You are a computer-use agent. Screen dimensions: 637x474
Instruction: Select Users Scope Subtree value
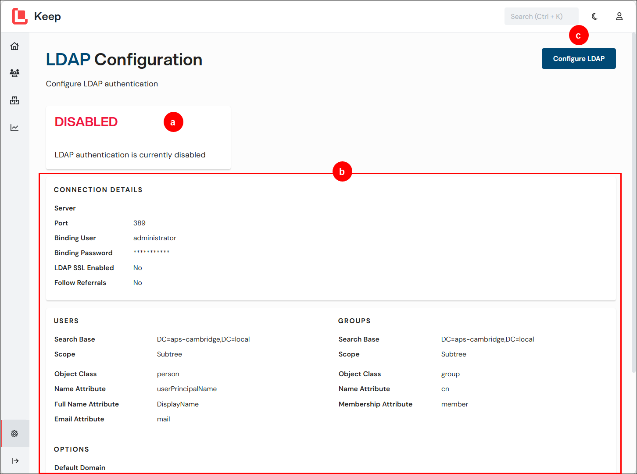coord(169,354)
